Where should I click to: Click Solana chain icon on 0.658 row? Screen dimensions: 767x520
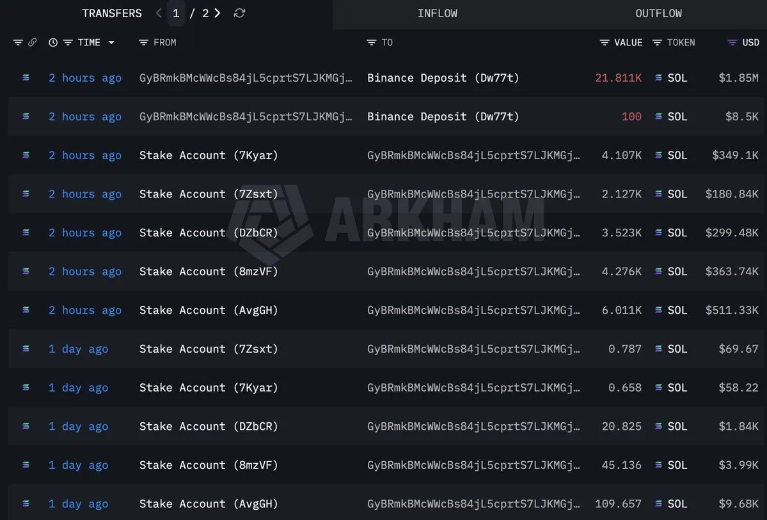click(x=26, y=387)
